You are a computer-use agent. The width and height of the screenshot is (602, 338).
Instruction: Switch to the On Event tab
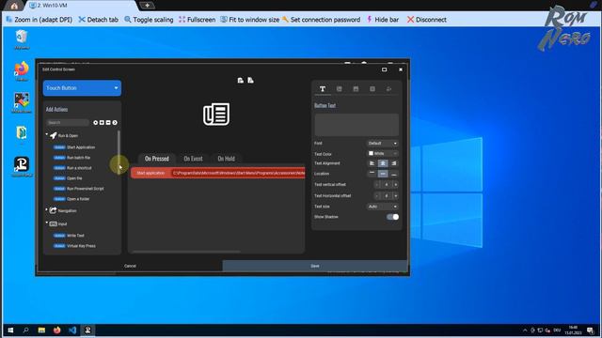click(193, 159)
